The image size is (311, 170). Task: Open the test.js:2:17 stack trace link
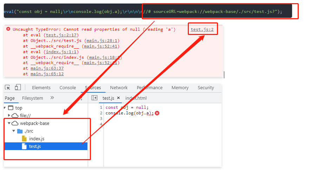(x=61, y=35)
